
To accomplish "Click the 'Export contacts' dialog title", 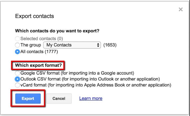I will [x=34, y=16].
